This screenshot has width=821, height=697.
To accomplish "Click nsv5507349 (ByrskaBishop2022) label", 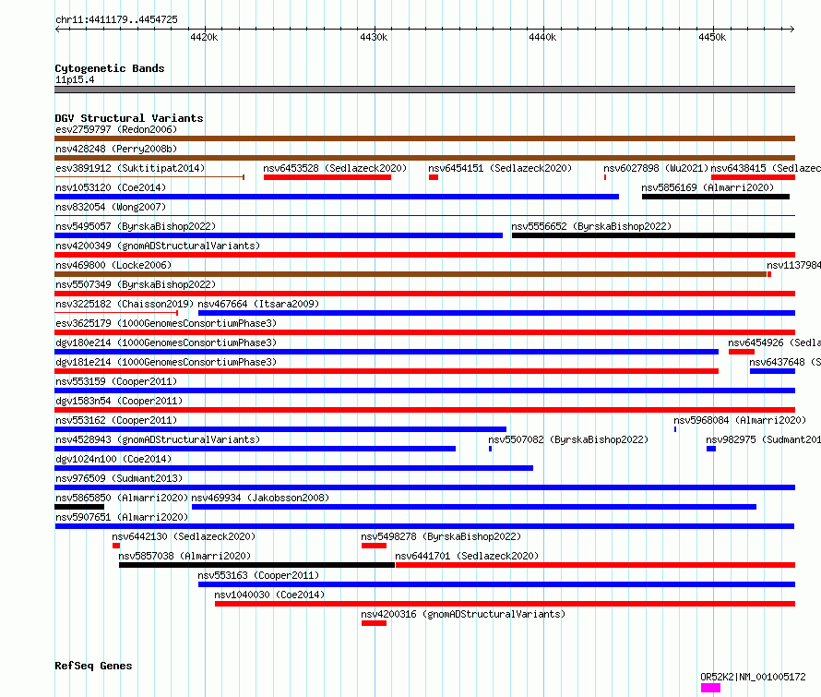I will (x=136, y=284).
